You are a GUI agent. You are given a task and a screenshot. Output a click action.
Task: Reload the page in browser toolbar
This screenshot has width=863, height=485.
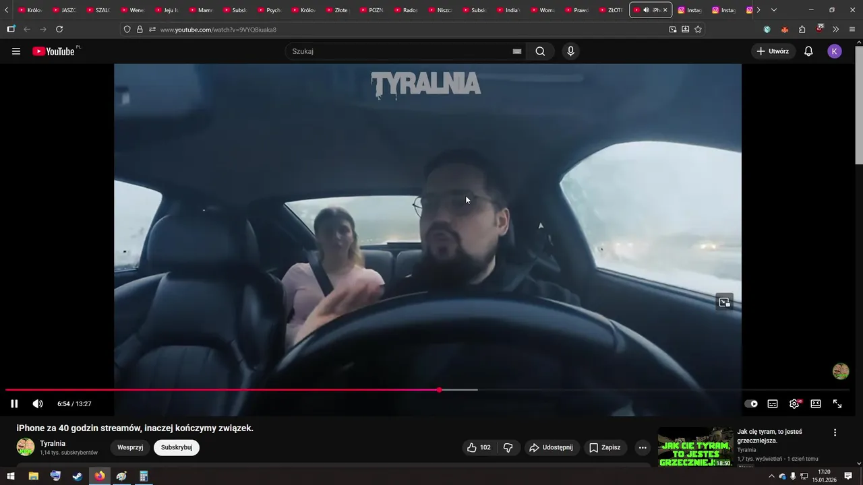59,30
